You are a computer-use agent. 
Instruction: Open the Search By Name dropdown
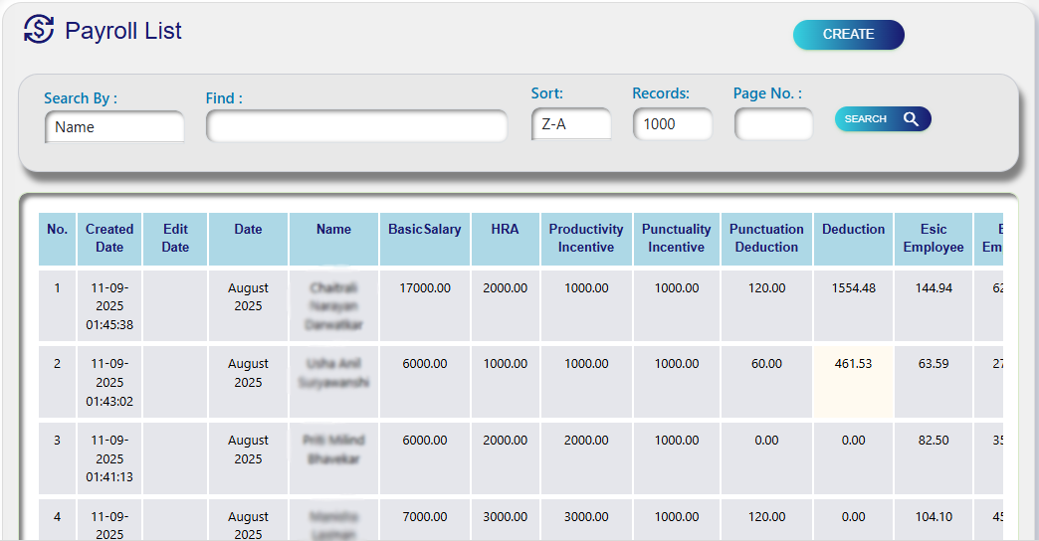pyautogui.click(x=114, y=126)
